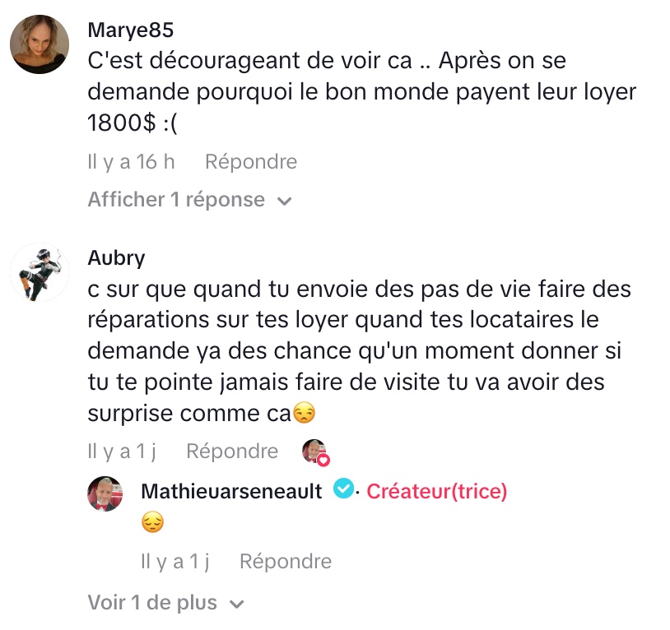Screen dimensions: 670x630
Task: Click the pensive emoji in creator reply
Action: click(152, 522)
